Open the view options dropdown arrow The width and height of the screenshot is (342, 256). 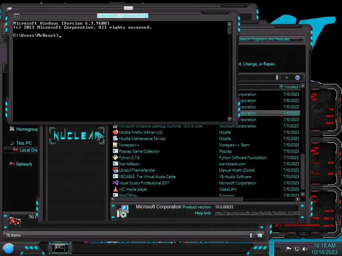tap(287, 78)
